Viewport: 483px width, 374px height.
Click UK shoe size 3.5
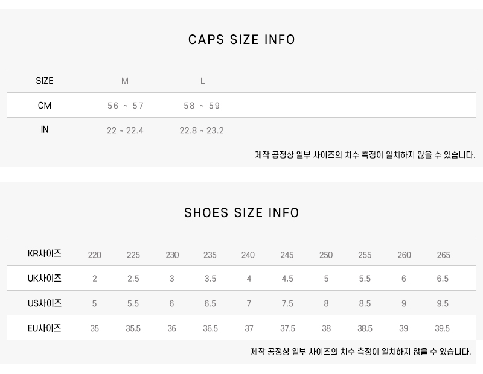click(210, 279)
